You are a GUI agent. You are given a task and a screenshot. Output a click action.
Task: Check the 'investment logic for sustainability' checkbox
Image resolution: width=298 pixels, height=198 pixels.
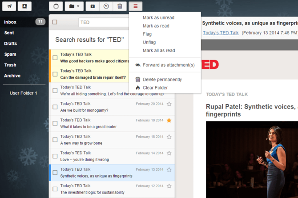pos(55,189)
